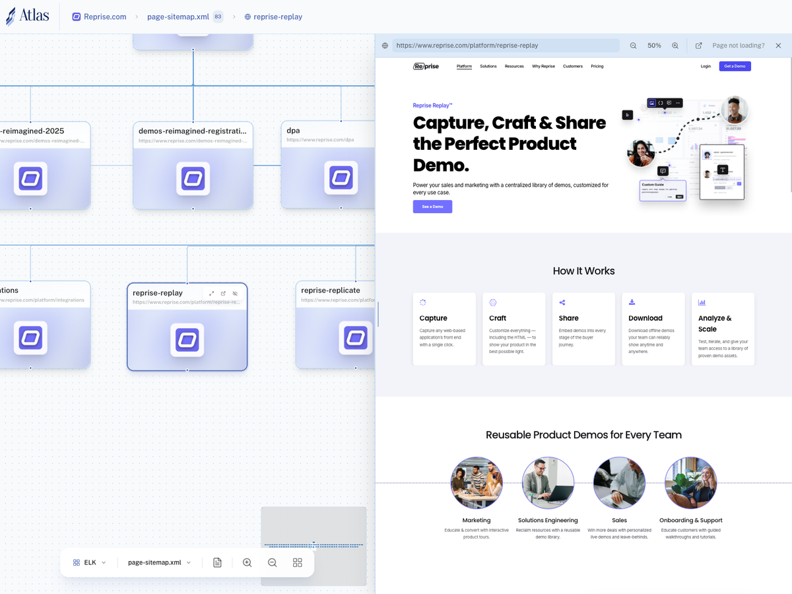The width and height of the screenshot is (792, 594).
Task: Click the 'How It Works' heading
Action: [583, 271]
